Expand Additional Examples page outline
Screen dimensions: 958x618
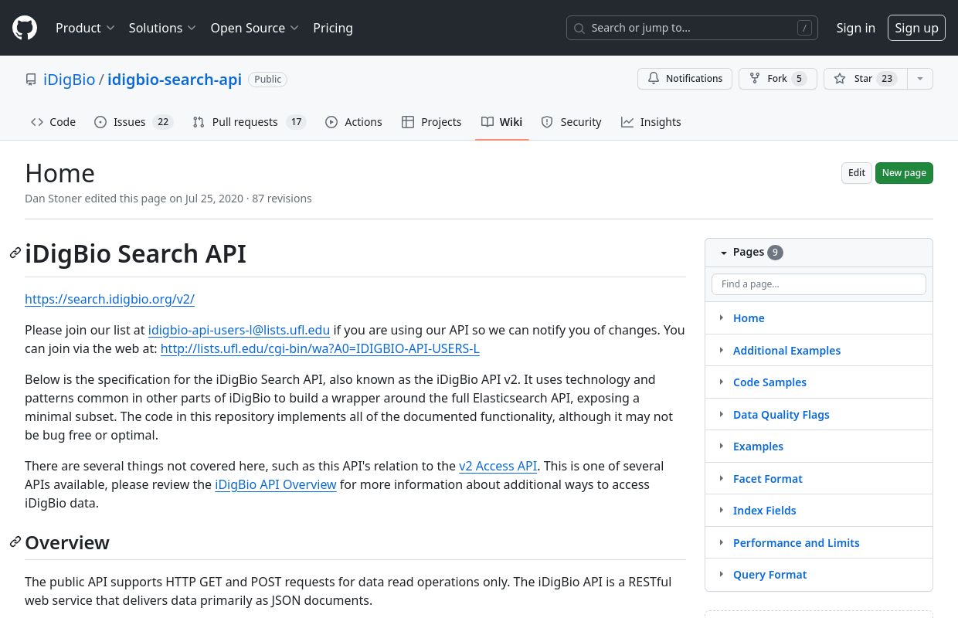point(722,350)
